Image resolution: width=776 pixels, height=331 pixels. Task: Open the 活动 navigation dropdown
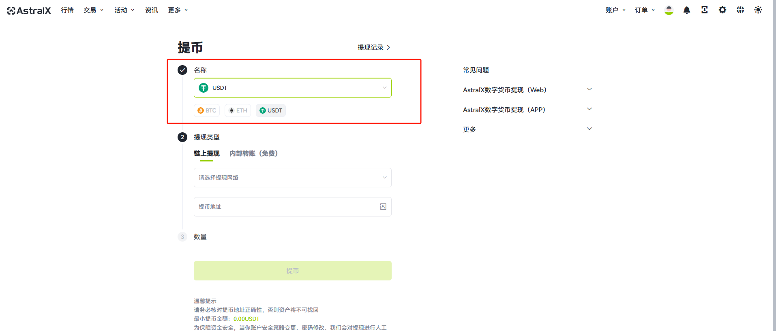(x=124, y=10)
